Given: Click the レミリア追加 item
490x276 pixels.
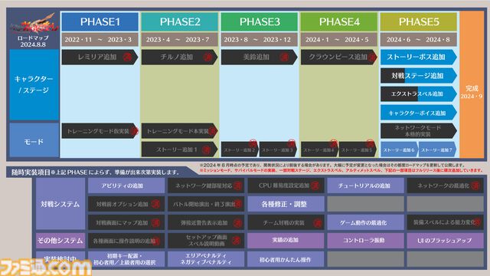Looking at the screenshot, I should coord(100,57).
